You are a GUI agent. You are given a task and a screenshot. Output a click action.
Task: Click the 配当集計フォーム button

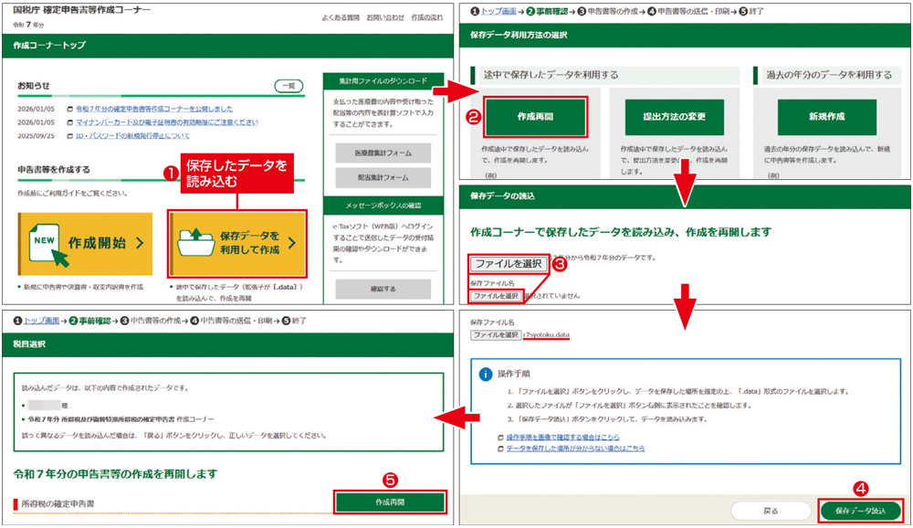pos(383,177)
